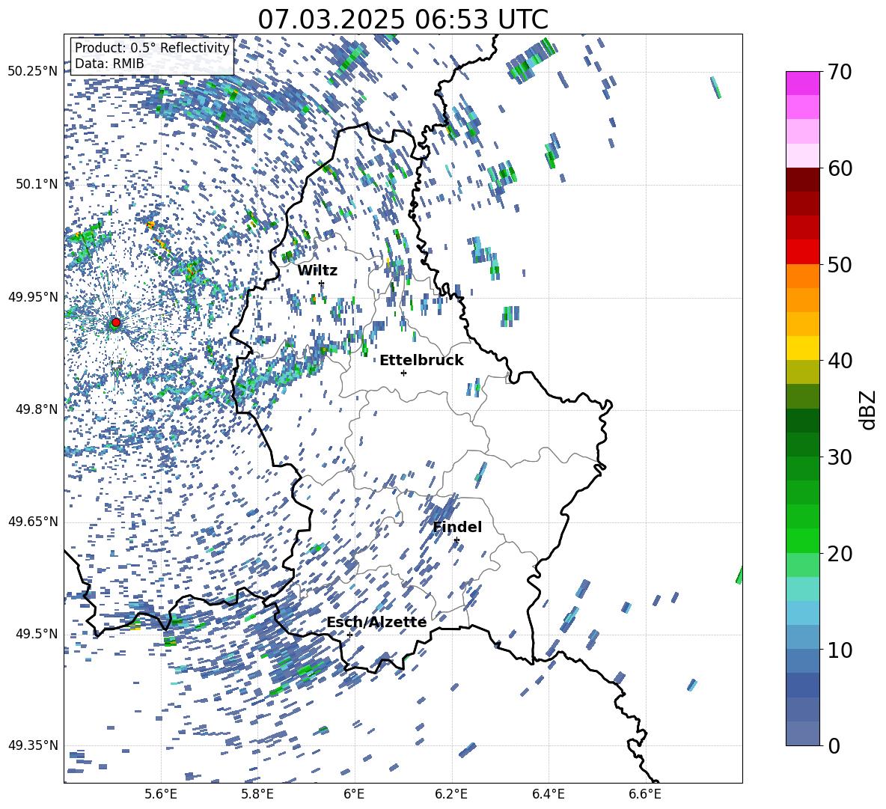Click the red radar site marker
Screen dimensions: 886x809
[x=116, y=323]
